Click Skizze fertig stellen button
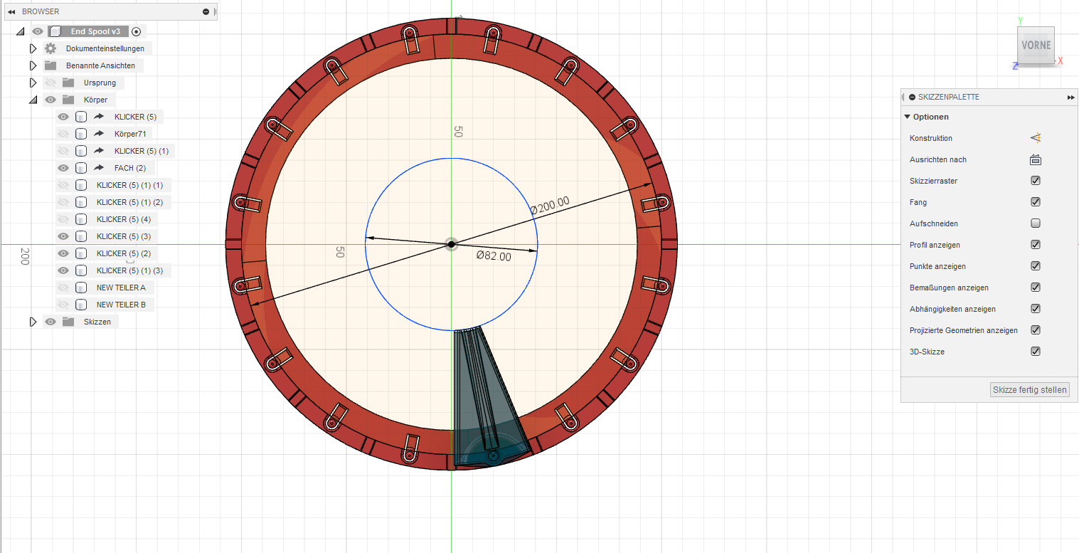1079x553 pixels. (1030, 390)
